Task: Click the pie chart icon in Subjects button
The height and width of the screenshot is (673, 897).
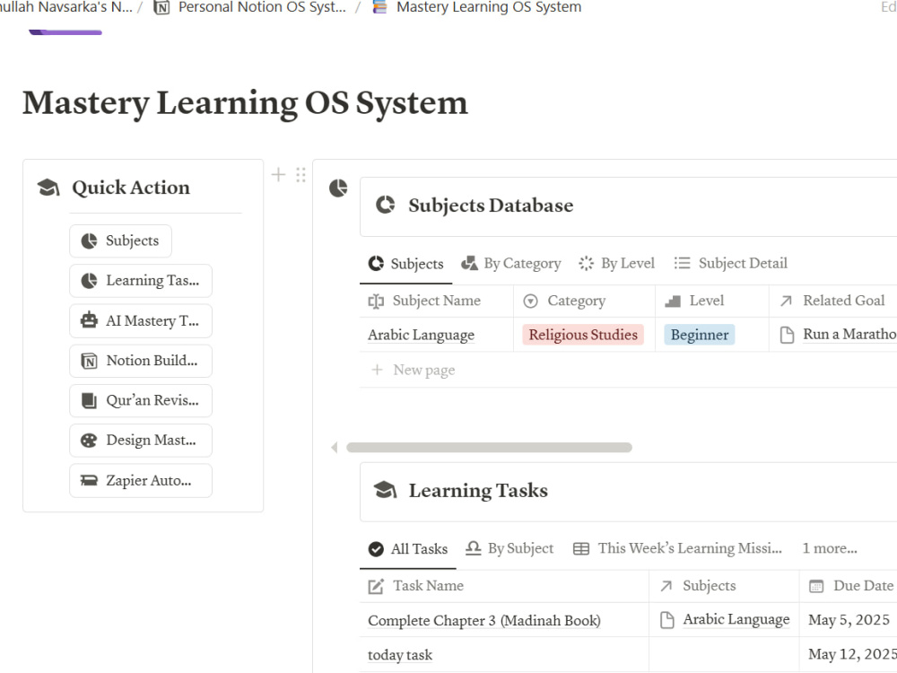Action: click(89, 240)
